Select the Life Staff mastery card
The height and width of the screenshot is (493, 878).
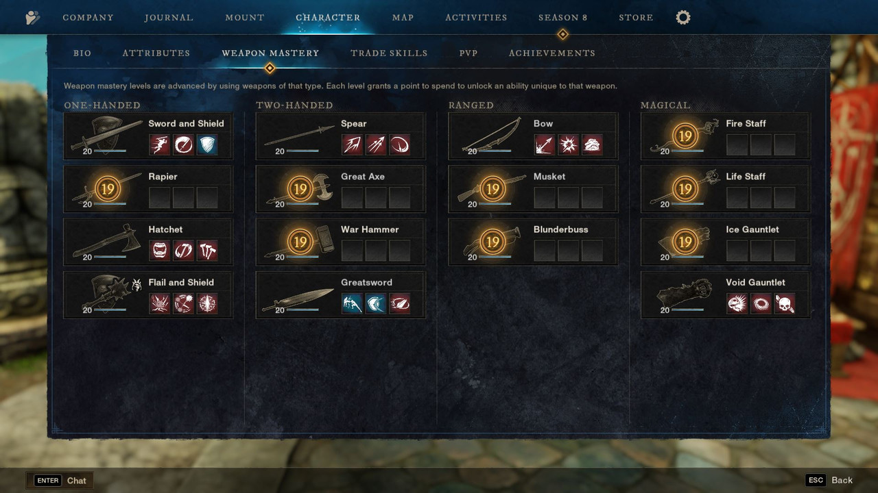point(726,189)
